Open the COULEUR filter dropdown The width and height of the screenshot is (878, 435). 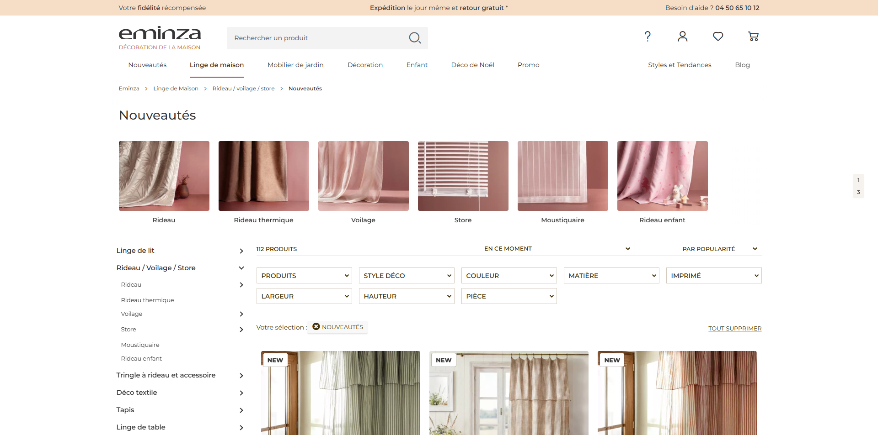coord(509,276)
